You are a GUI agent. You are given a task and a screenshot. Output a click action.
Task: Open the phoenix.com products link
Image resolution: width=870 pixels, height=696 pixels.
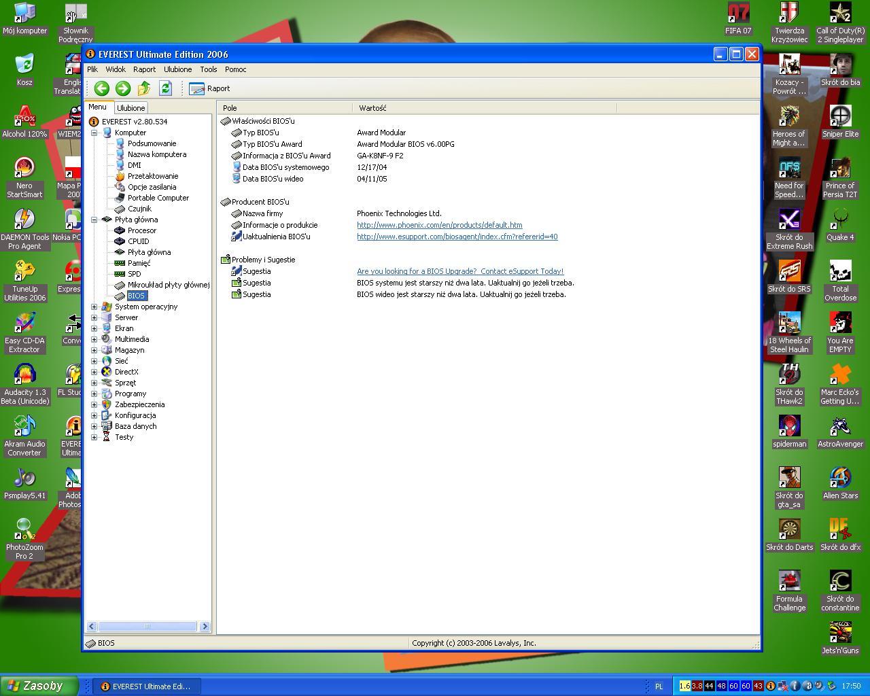click(x=440, y=225)
